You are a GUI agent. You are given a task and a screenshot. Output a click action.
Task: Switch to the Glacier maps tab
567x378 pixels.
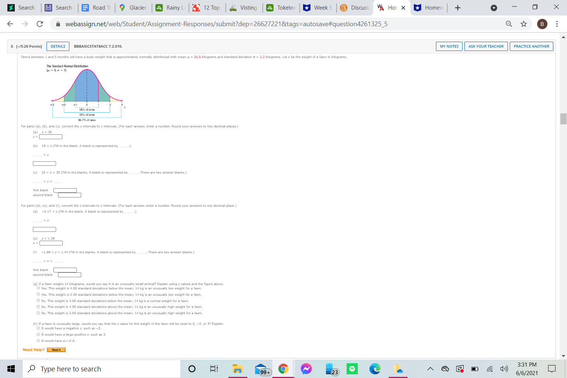click(133, 8)
